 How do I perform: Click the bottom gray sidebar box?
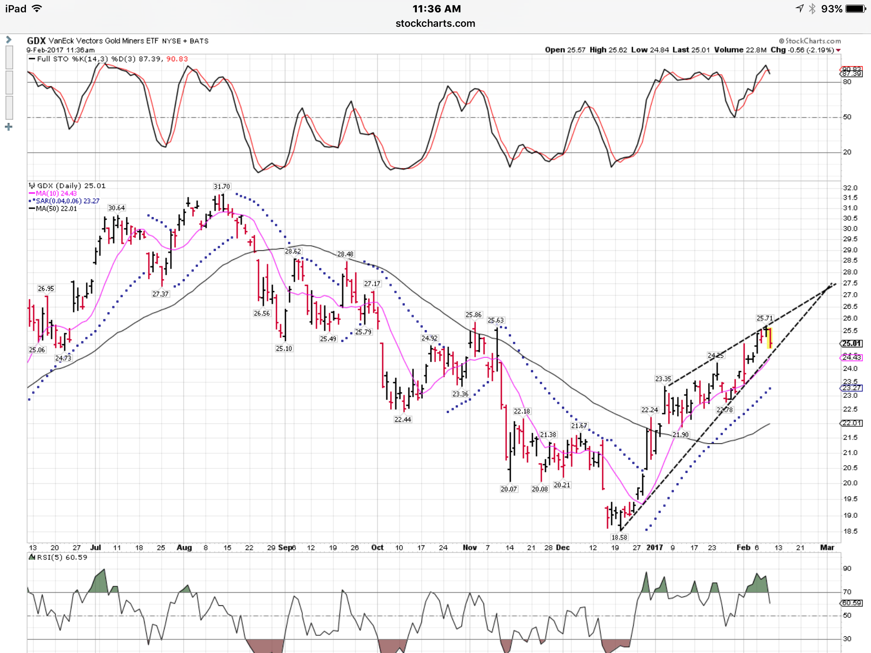pyautogui.click(x=9, y=108)
